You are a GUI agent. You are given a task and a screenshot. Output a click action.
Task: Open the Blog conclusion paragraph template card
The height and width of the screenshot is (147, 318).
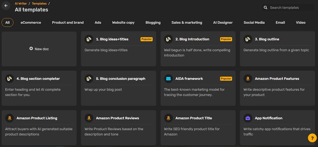pos(118,88)
